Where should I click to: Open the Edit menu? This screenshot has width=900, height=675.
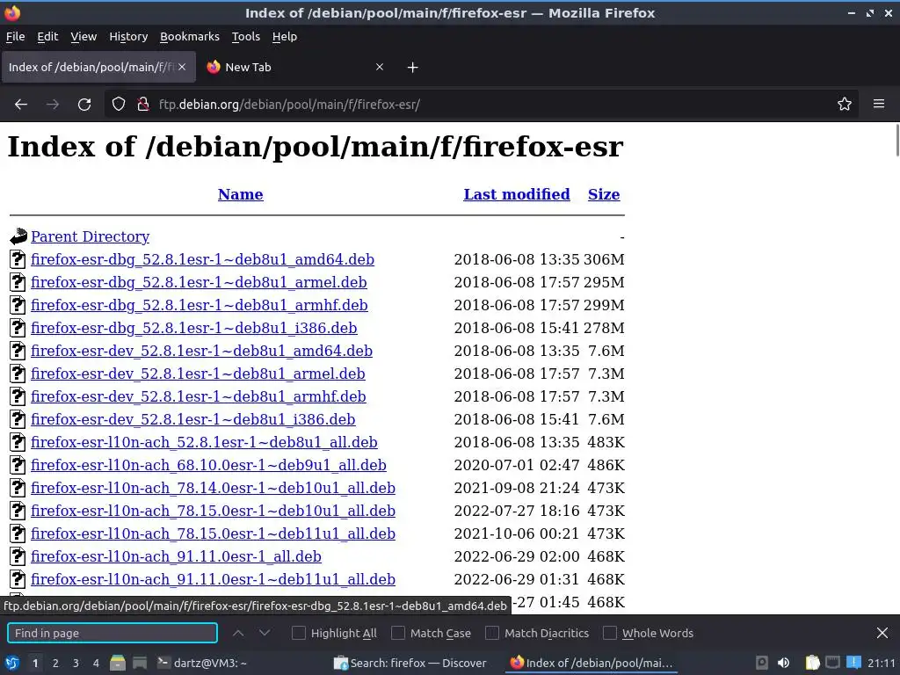click(x=47, y=36)
